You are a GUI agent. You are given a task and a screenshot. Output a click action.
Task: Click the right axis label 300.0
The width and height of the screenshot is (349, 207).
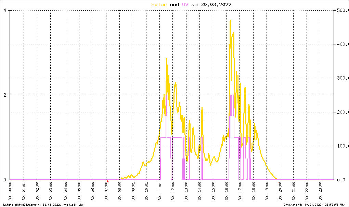(342, 78)
